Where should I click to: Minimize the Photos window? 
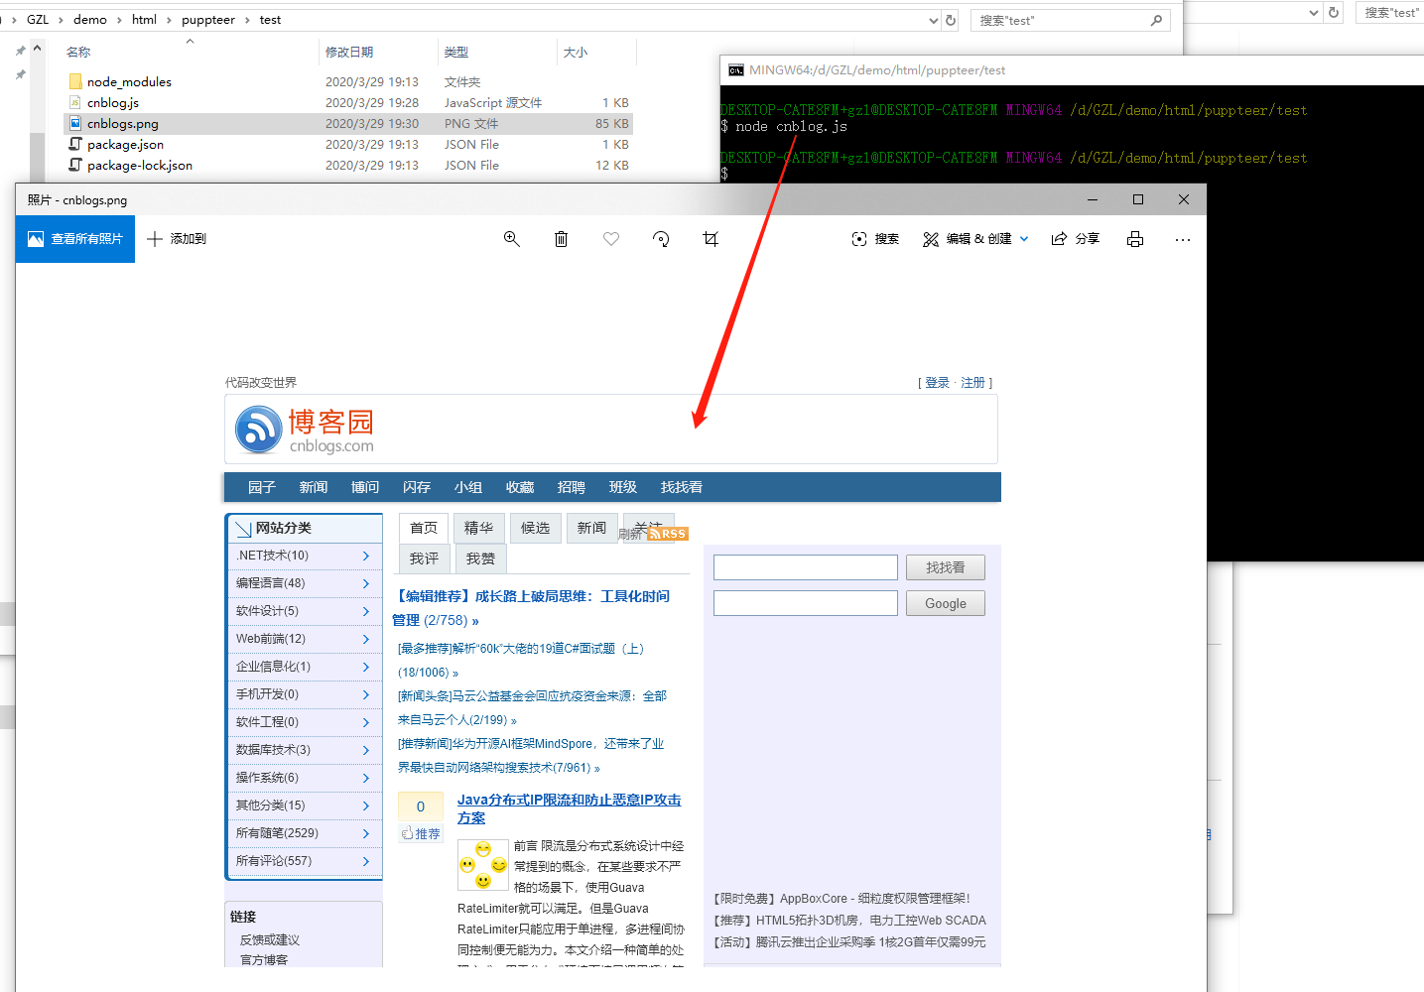pyautogui.click(x=1093, y=199)
